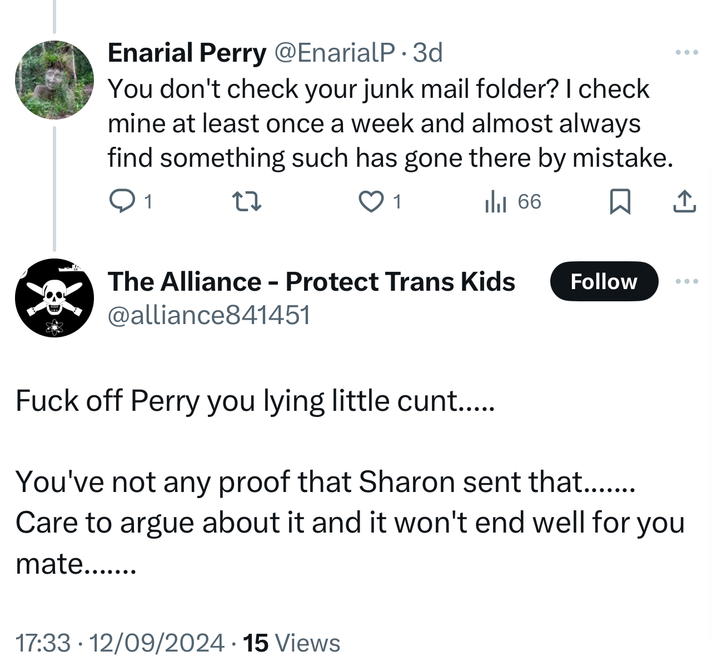The height and width of the screenshot is (671, 717).
Task: Open the three-dot menu on Enarial Perry's tweet
Action: pos(686,53)
